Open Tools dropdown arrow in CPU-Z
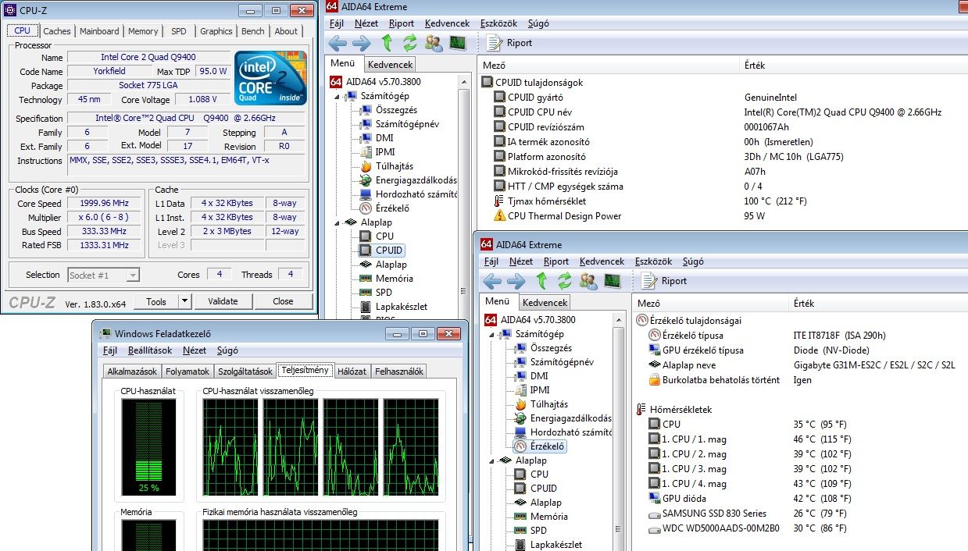The width and height of the screenshot is (968, 551). [184, 301]
